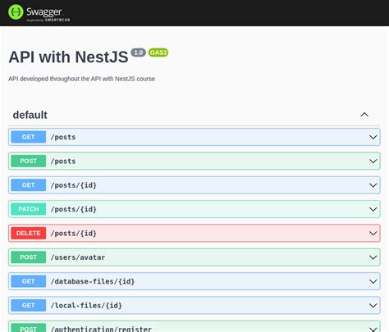
Task: Click the OAS3 badge
Action: tap(158, 52)
